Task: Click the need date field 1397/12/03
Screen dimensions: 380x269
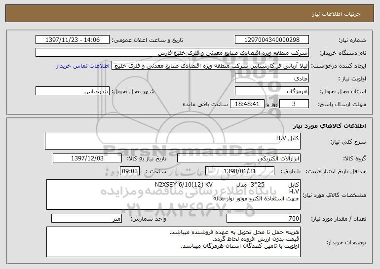Action: point(87,158)
